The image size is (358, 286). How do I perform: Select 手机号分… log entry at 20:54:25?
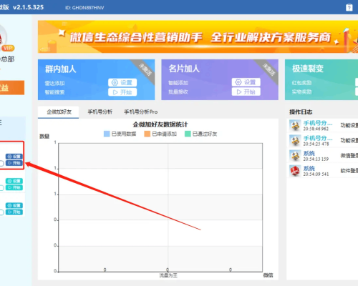[x=323, y=141]
